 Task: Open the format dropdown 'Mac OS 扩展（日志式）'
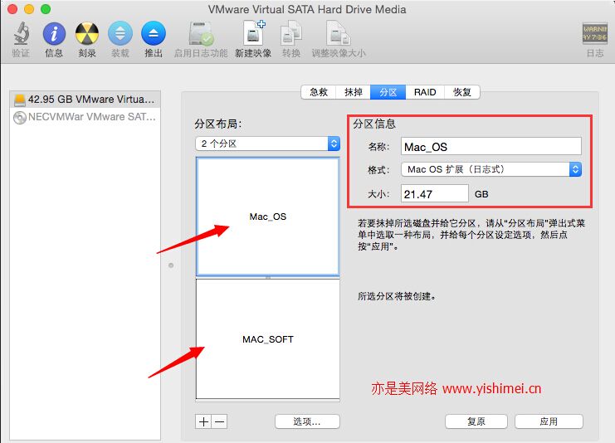click(491, 169)
